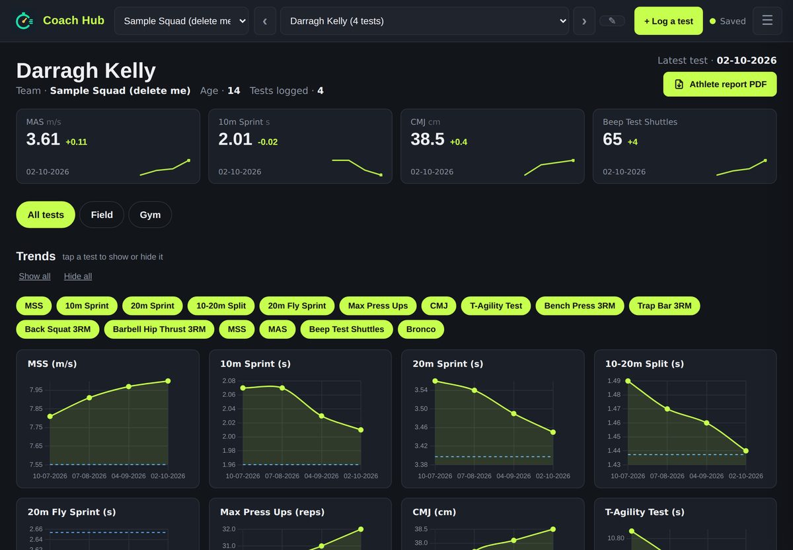Toggle the Bronco trend chip
The image size is (793, 550).
(x=421, y=329)
